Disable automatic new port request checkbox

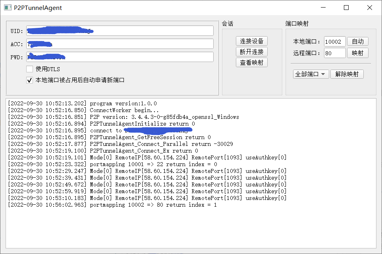[x=29, y=80]
